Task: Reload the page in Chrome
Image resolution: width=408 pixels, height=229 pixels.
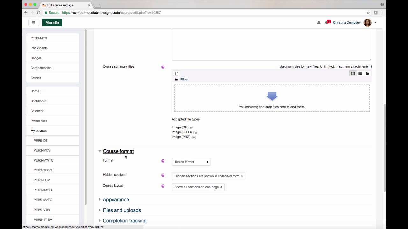Action: click(39, 13)
